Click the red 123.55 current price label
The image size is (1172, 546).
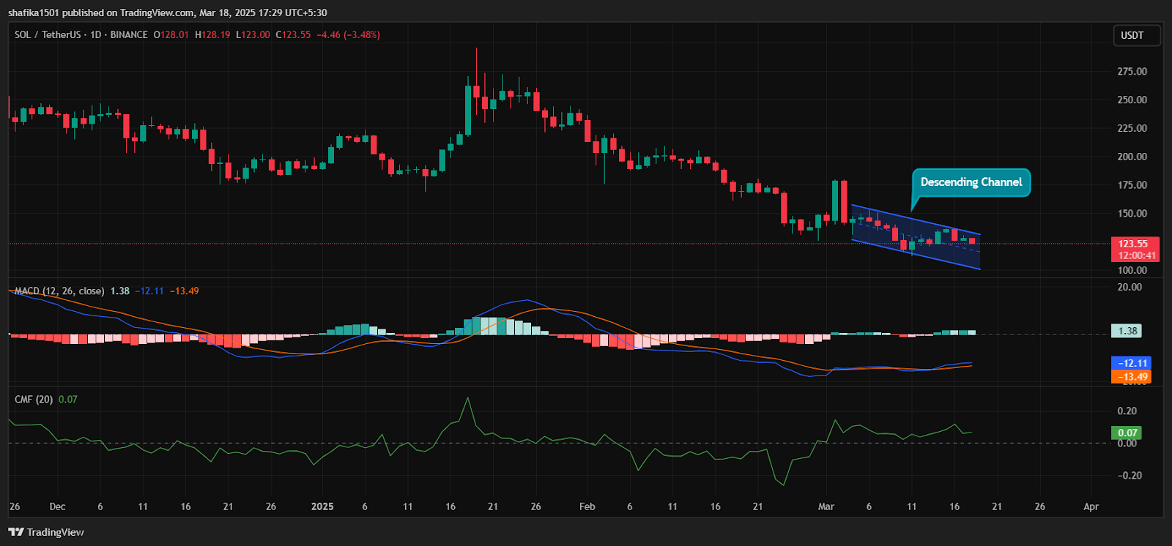pos(1132,244)
